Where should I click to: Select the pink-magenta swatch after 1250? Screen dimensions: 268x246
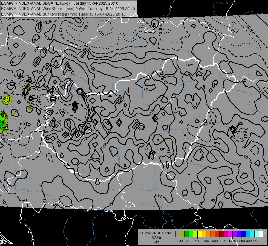point(226,234)
